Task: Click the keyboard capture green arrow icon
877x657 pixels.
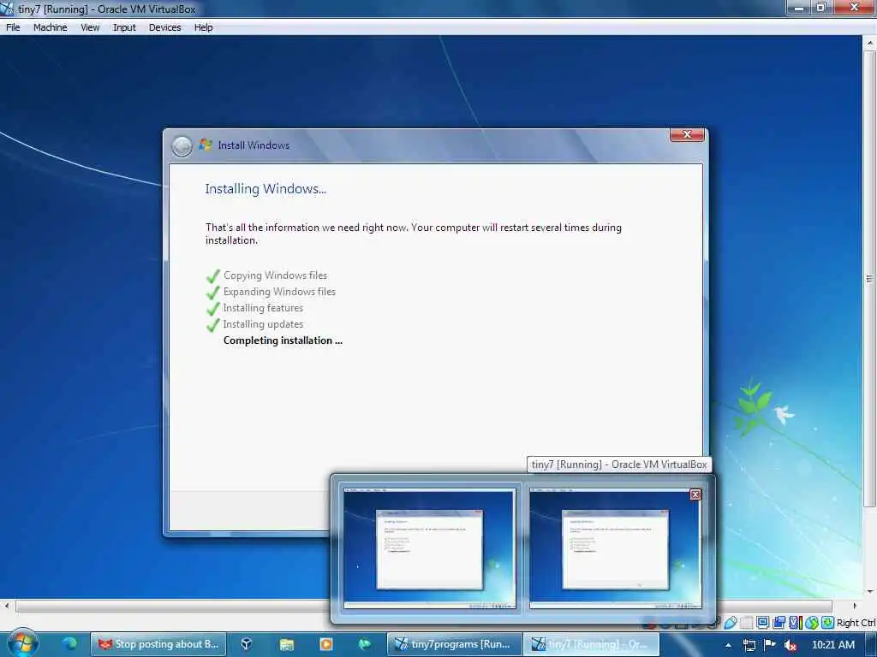Action: 828,623
